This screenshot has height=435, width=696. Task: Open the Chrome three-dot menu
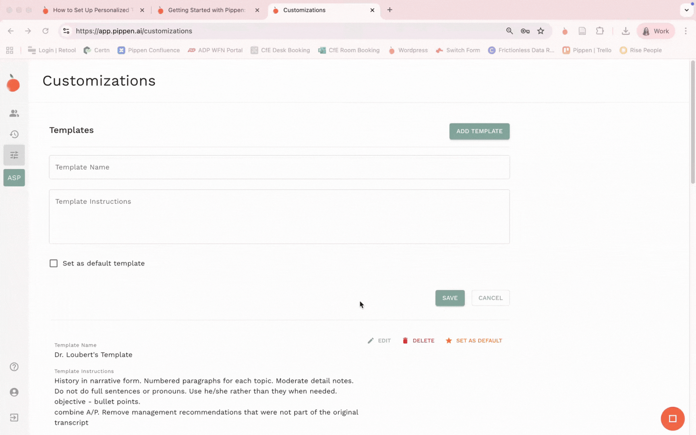coord(686,31)
